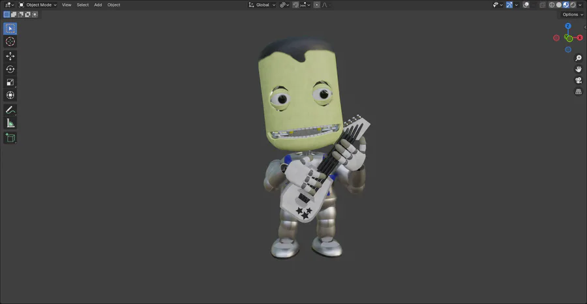Viewport: 587px width, 304px height.
Task: Open the editor type dropdown
Action: pyautogui.click(x=9, y=5)
